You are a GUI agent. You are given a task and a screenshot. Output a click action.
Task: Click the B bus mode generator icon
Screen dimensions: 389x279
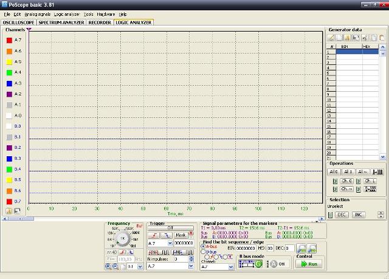coord(250,264)
